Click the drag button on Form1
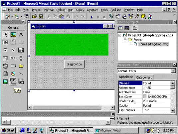The height and width of the screenshot is (134, 178). [x=74, y=64]
